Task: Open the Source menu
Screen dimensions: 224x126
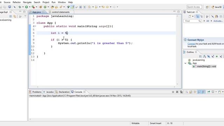Action: [x=7, y=2]
